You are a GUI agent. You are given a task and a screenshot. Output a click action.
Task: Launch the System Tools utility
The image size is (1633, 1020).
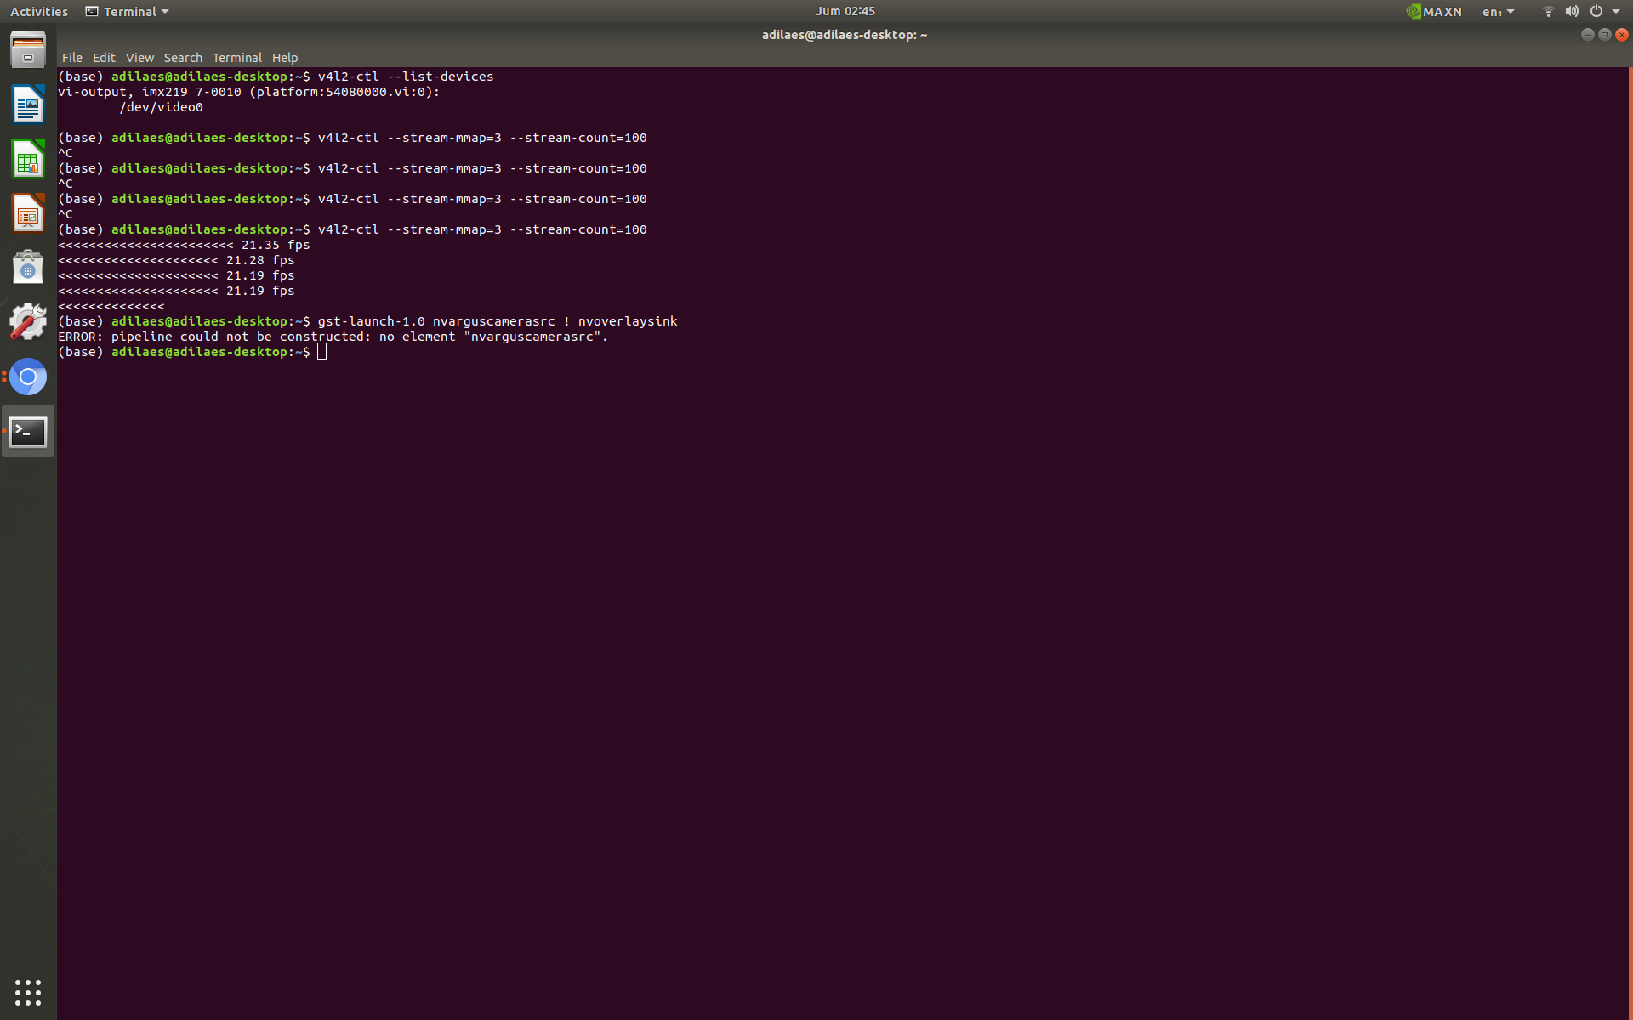point(28,322)
